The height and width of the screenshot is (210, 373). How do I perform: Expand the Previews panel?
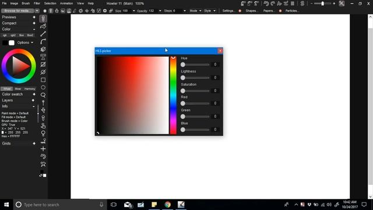point(34,17)
